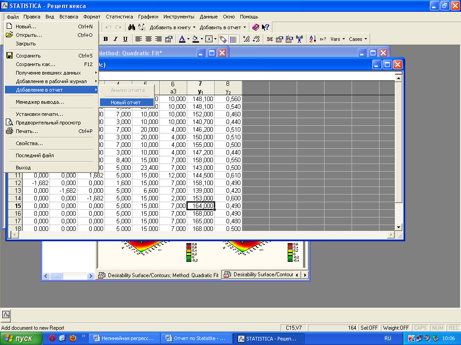Open the font color dropdown arrow
The height and width of the screenshot is (345, 461).
[188, 39]
